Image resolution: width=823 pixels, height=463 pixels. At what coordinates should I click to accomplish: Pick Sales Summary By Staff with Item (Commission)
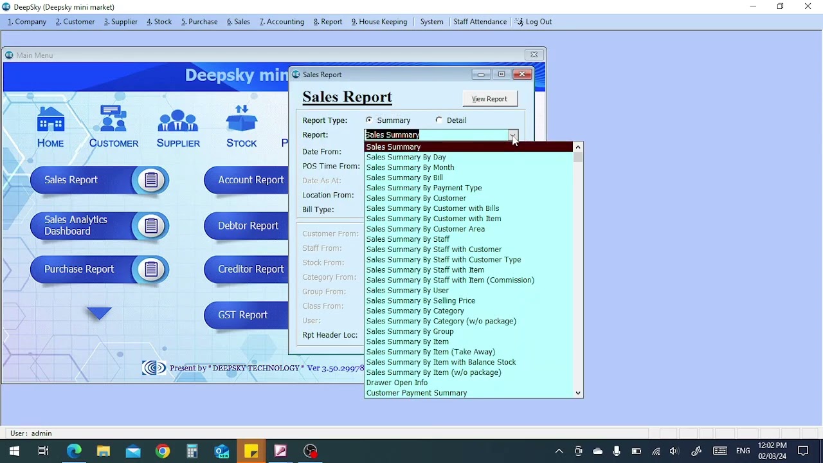pos(468,280)
